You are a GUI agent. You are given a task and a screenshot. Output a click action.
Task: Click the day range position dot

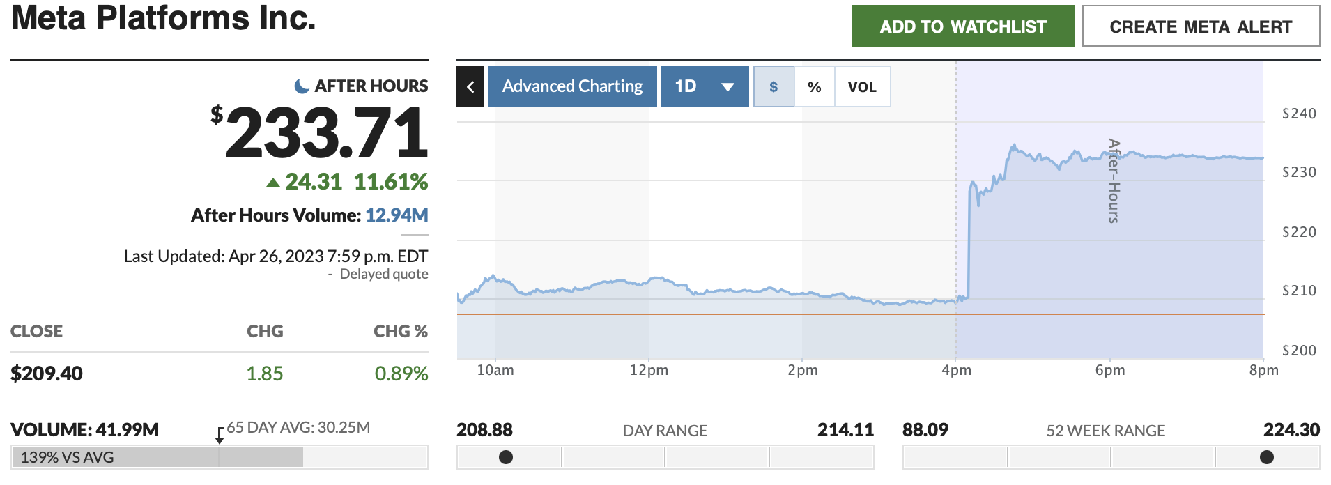[506, 457]
